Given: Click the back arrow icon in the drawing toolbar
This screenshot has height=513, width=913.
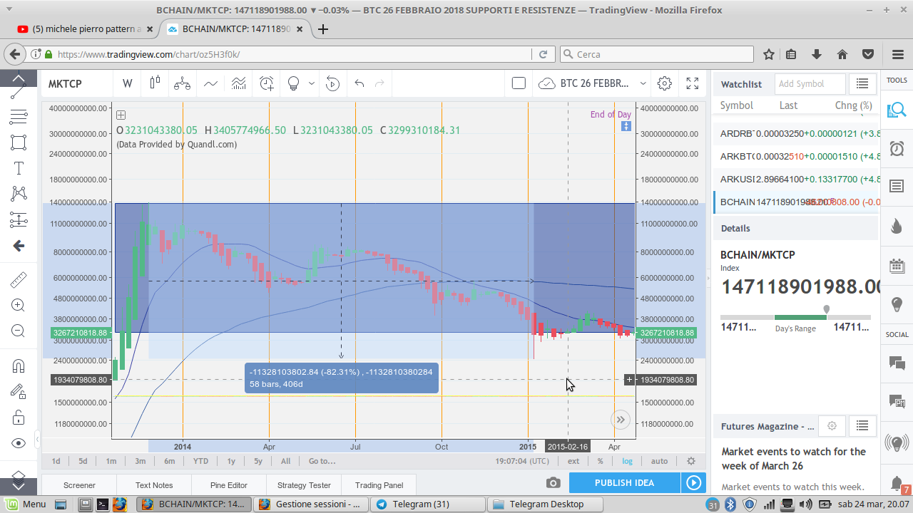Looking at the screenshot, I should [x=19, y=246].
